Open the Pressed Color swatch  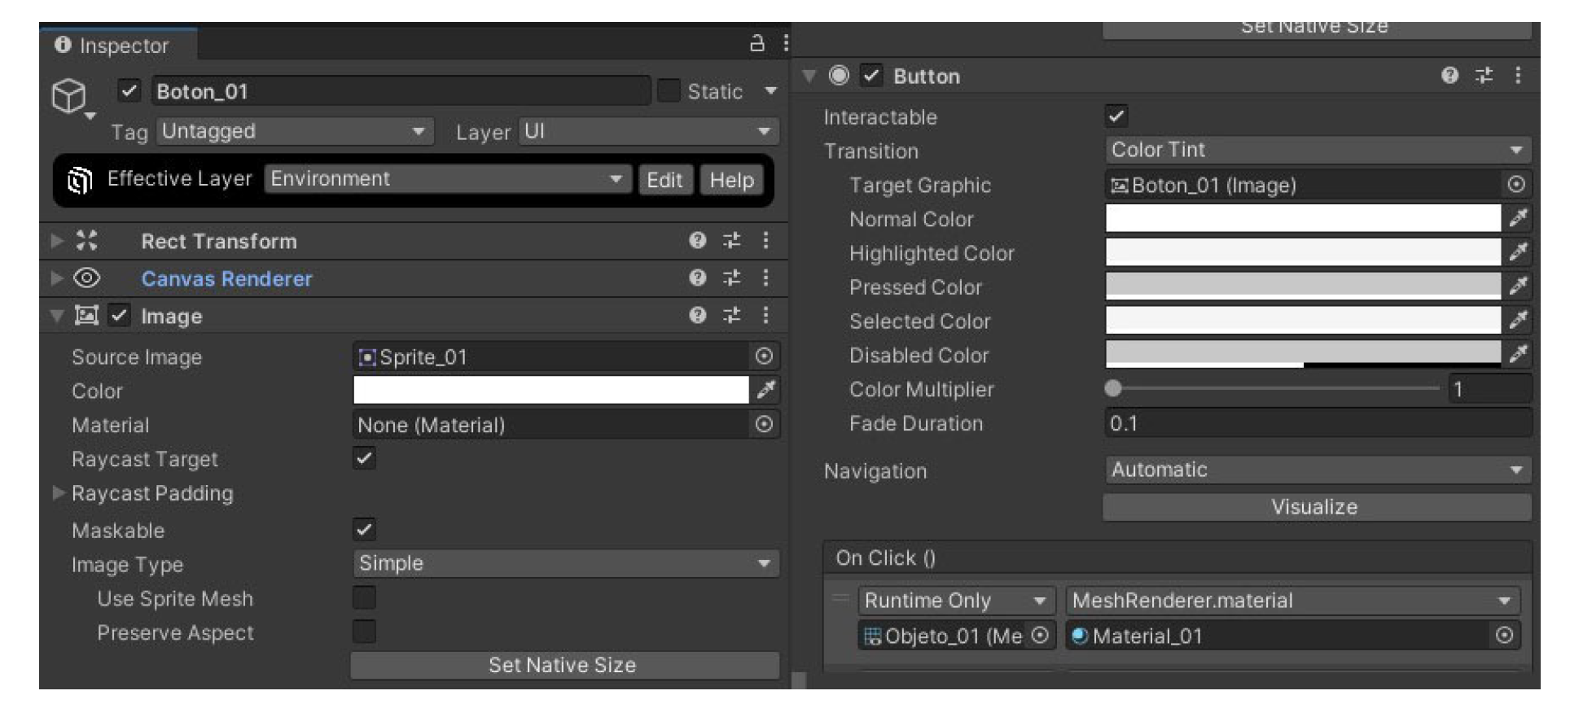(x=1302, y=286)
